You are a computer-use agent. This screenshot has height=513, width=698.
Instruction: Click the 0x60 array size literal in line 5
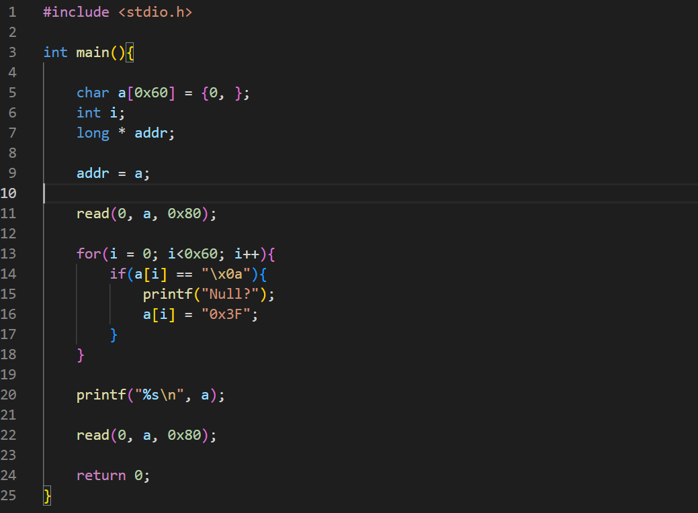click(x=151, y=93)
